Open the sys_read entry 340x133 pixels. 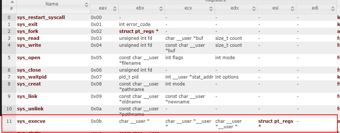point(28,38)
